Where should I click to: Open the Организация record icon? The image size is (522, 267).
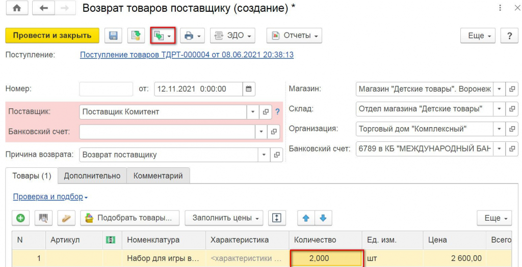[512, 129]
